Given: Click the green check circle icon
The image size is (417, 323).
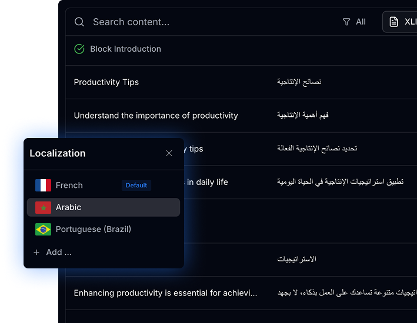Looking at the screenshot, I should (79, 49).
